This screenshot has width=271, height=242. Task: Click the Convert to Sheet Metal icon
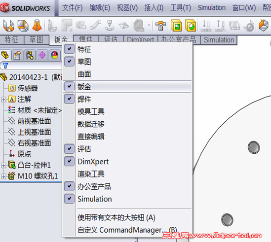tap(23, 26)
